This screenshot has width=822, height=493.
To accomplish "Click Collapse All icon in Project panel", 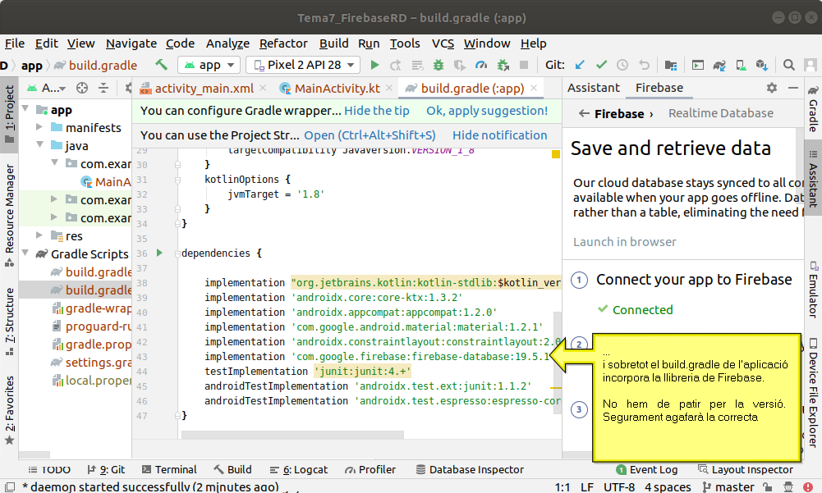I will (103, 88).
